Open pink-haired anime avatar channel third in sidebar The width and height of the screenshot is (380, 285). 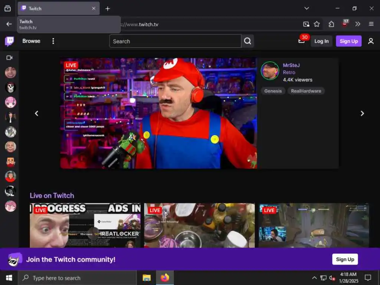10,102
